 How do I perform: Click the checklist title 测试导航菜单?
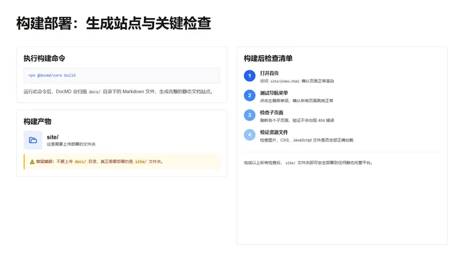click(274, 93)
